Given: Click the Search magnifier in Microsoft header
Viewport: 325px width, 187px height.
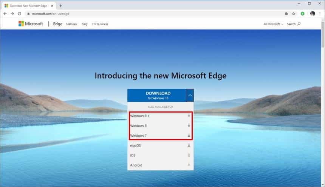Looking at the screenshot, I should point(299,24).
